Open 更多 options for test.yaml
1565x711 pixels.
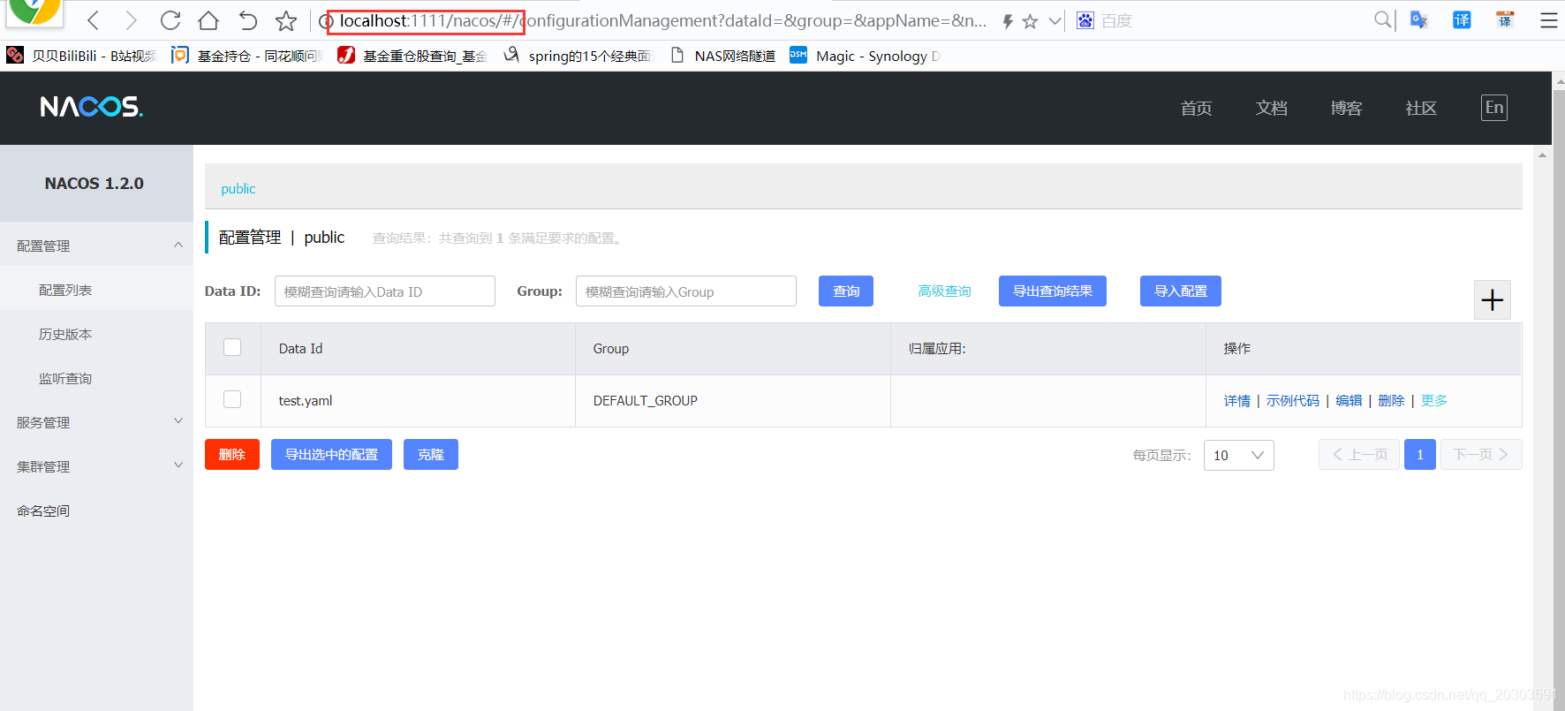point(1434,401)
